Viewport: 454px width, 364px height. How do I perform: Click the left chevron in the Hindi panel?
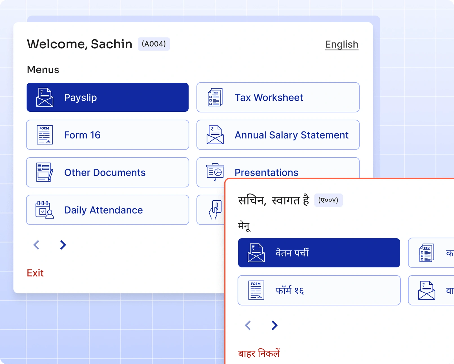248,325
